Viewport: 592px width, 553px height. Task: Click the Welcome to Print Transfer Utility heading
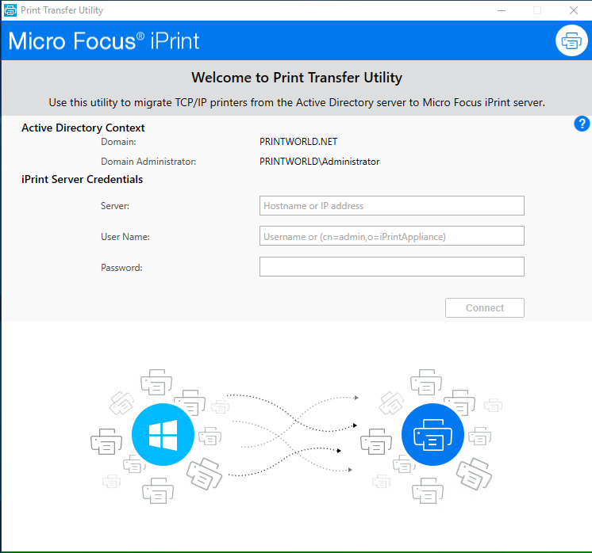click(x=296, y=78)
